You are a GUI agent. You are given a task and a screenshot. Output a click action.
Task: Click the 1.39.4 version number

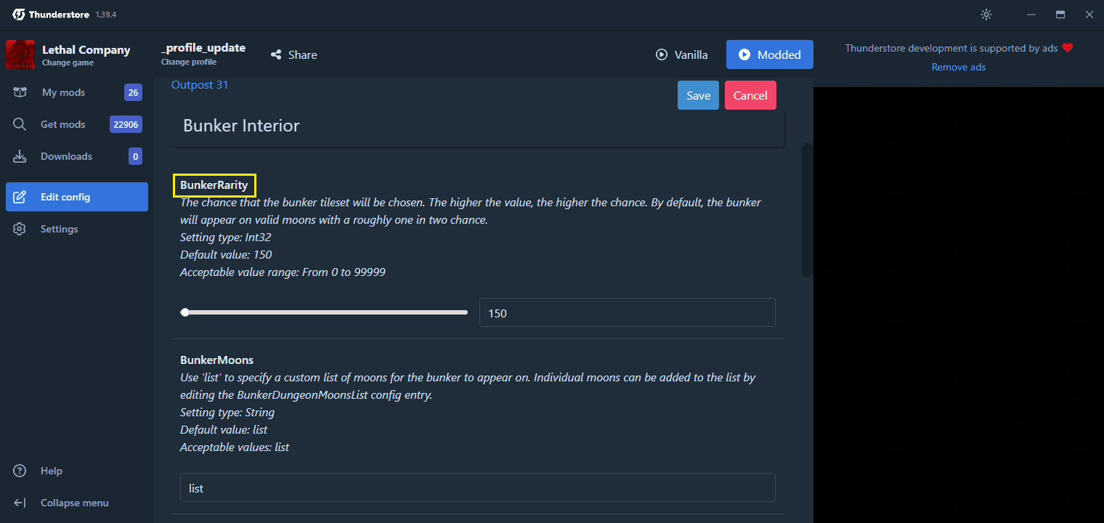click(x=106, y=15)
